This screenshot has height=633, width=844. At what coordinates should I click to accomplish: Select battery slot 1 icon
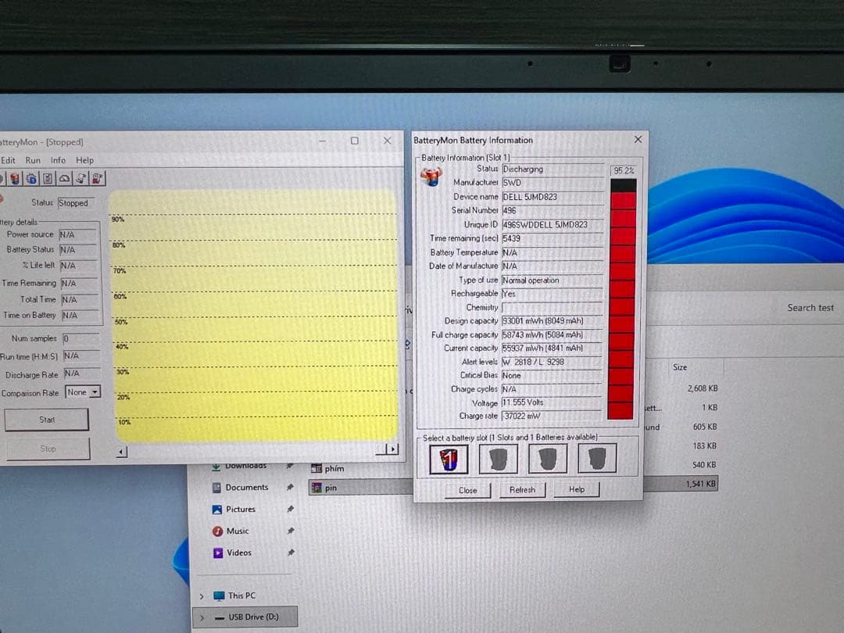coord(449,459)
